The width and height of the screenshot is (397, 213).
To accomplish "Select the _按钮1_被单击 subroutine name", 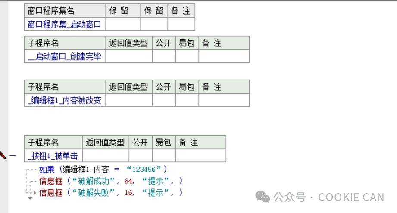I will (x=53, y=156).
